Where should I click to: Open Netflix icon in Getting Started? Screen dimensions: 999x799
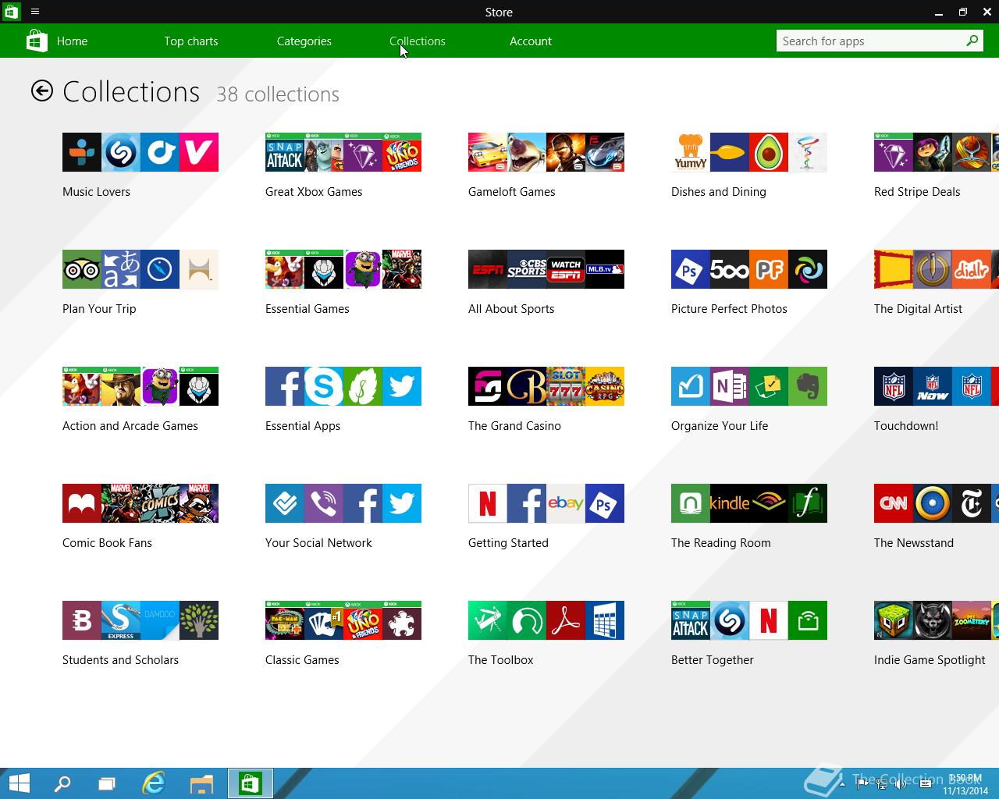[x=488, y=503]
